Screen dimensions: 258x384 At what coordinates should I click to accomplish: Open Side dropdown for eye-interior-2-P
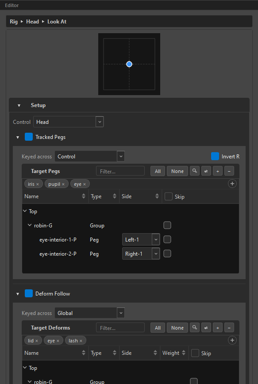(x=141, y=253)
